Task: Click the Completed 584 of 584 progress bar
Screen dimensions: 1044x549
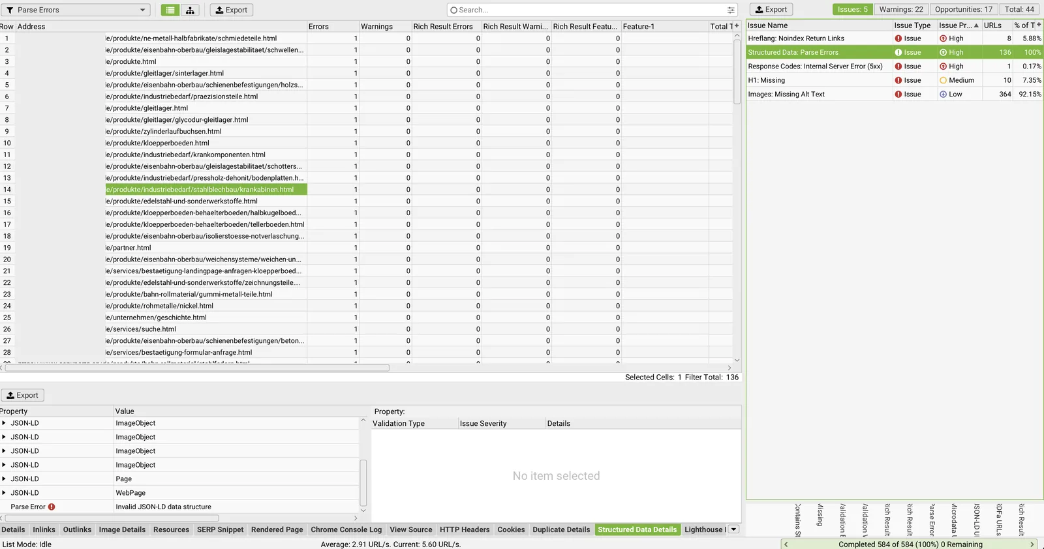Action: click(910, 544)
